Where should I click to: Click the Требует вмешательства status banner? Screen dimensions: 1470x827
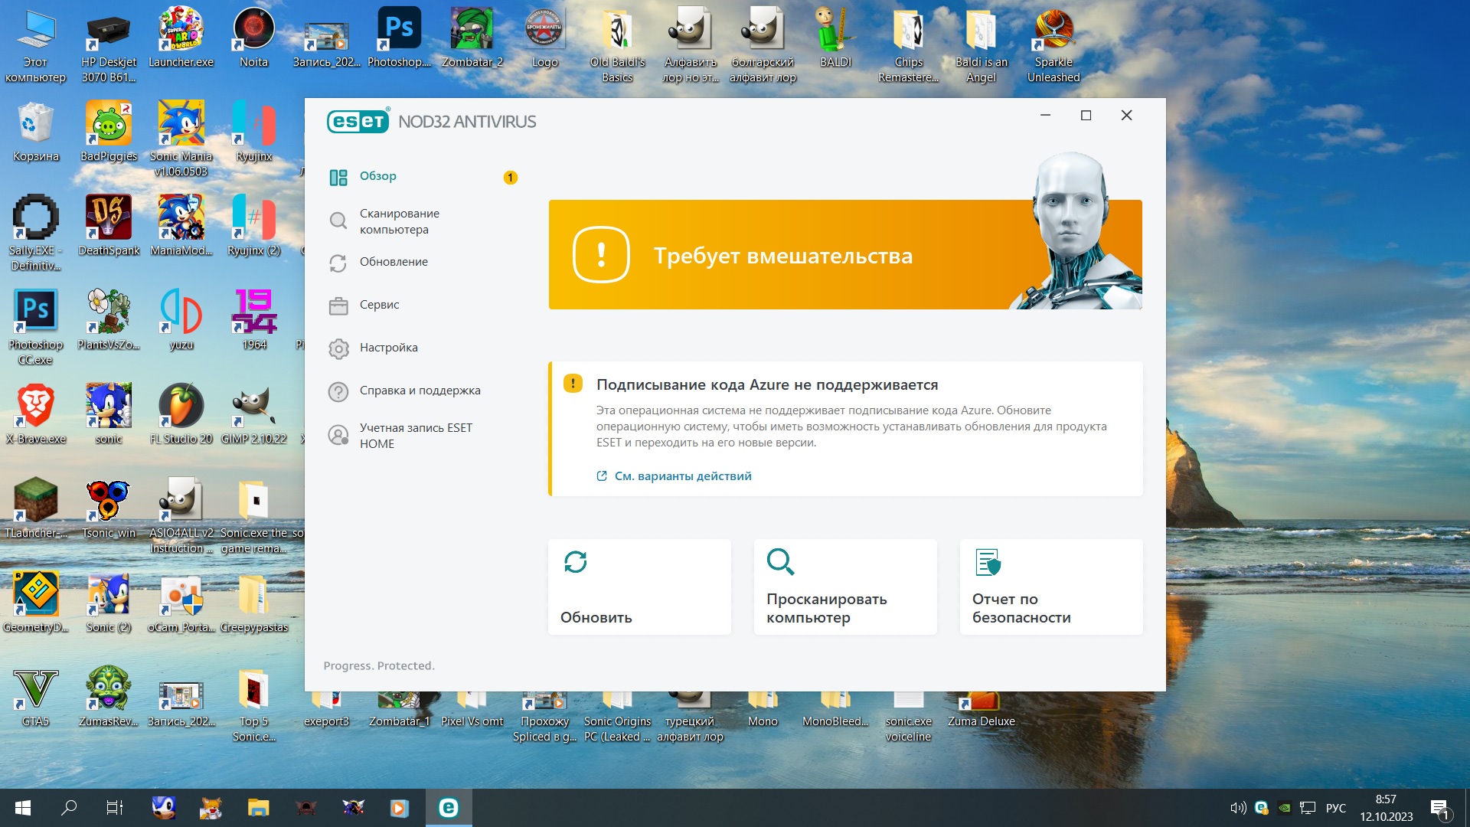point(845,255)
